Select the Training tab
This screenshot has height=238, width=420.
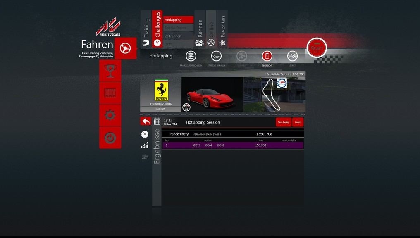click(x=146, y=29)
